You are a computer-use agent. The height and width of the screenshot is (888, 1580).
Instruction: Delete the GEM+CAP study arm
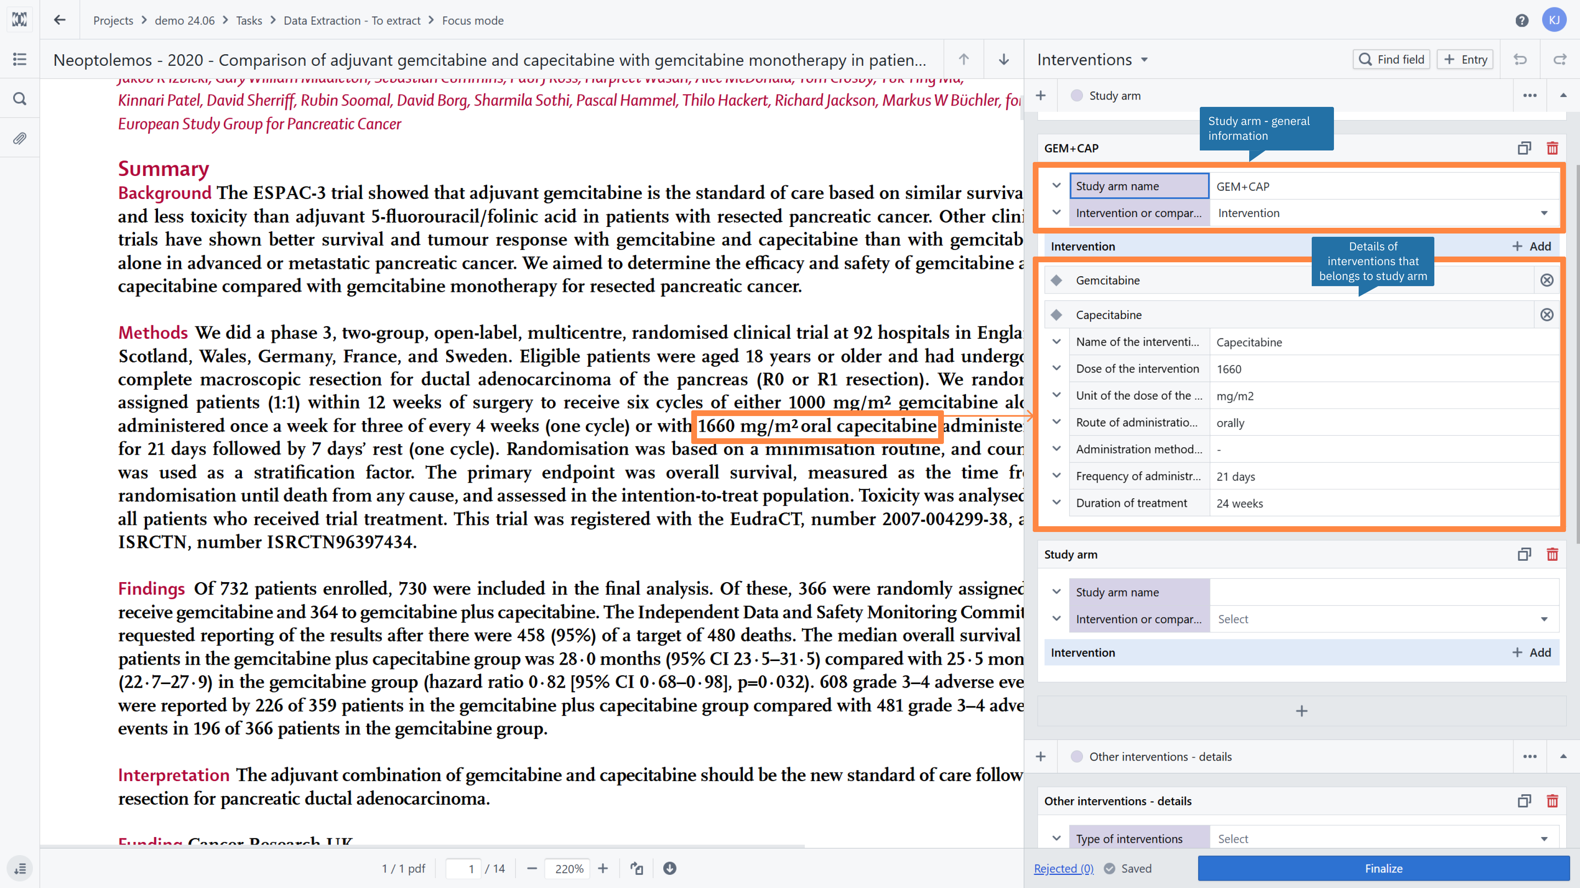(1552, 148)
